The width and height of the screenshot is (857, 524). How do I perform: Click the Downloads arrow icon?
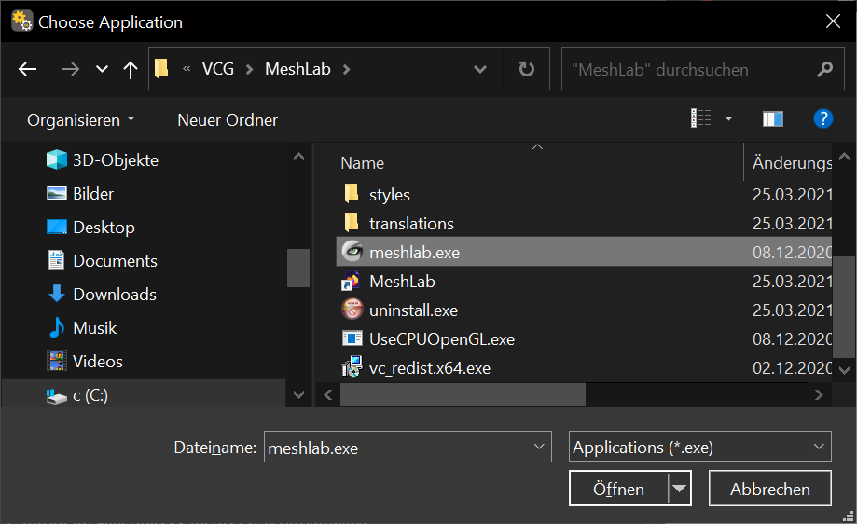click(57, 294)
